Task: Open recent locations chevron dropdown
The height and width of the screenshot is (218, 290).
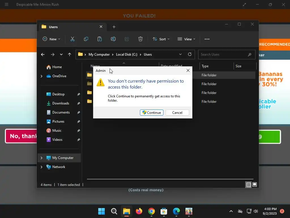Action: (x=61, y=54)
